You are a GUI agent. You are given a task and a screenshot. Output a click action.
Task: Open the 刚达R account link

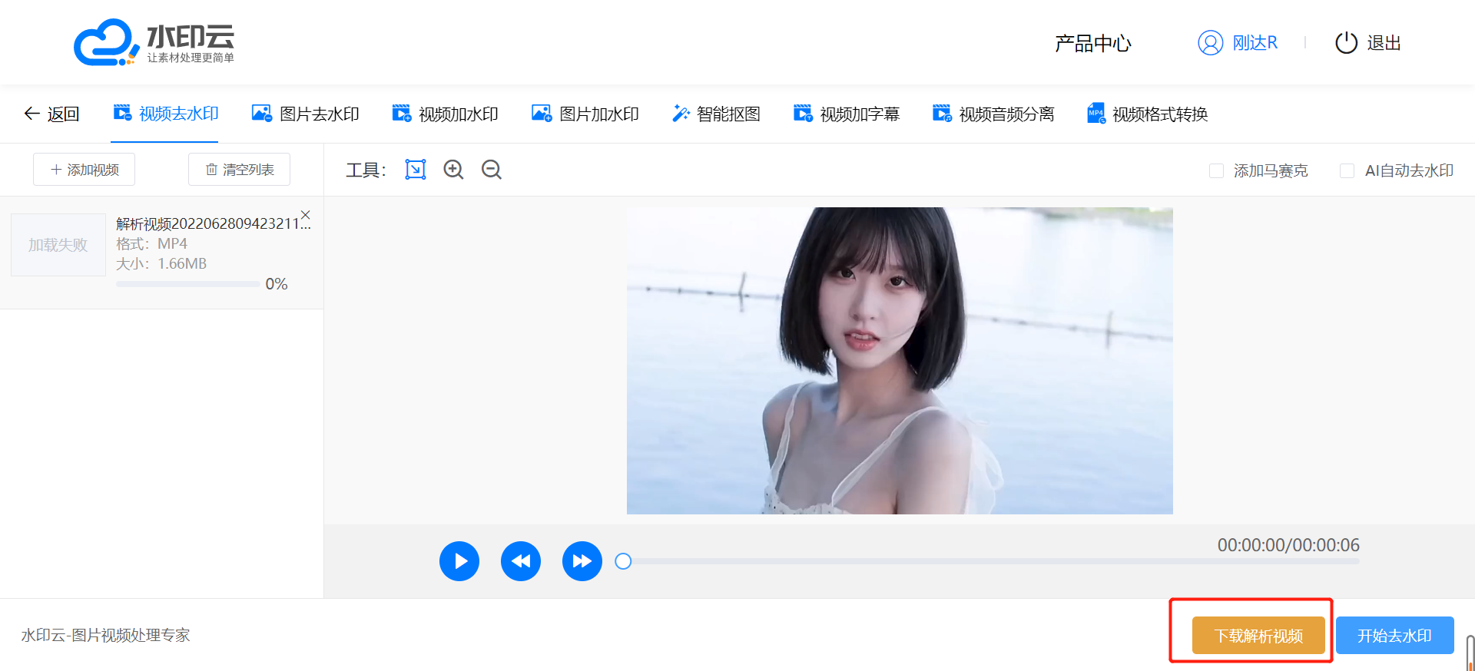click(x=1255, y=43)
